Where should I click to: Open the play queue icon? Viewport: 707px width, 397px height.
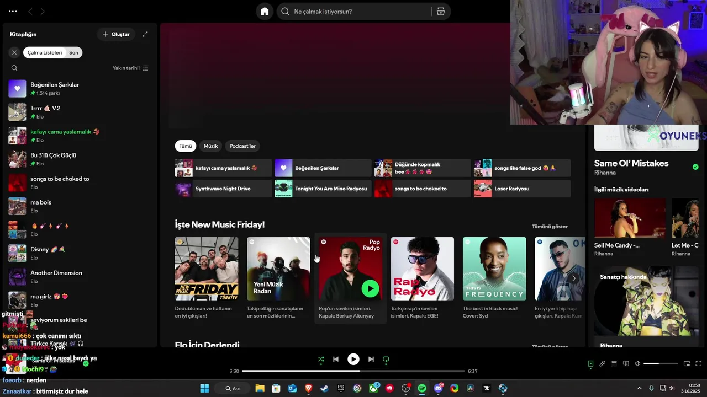tap(614, 363)
